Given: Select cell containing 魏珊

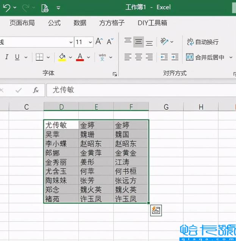Looking at the screenshot, I should (x=96, y=134).
